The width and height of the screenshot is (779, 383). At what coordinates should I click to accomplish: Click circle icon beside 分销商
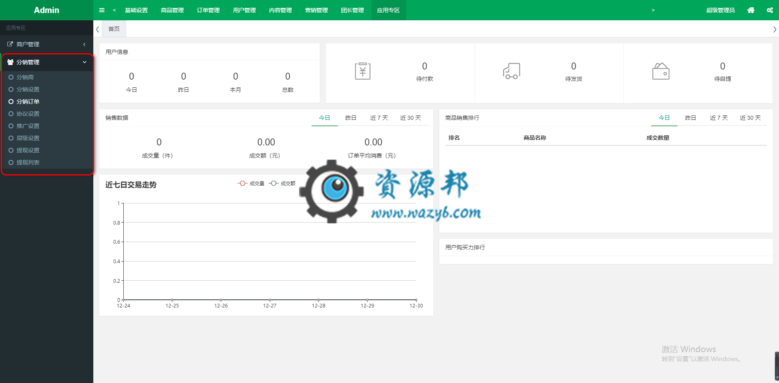pos(11,77)
